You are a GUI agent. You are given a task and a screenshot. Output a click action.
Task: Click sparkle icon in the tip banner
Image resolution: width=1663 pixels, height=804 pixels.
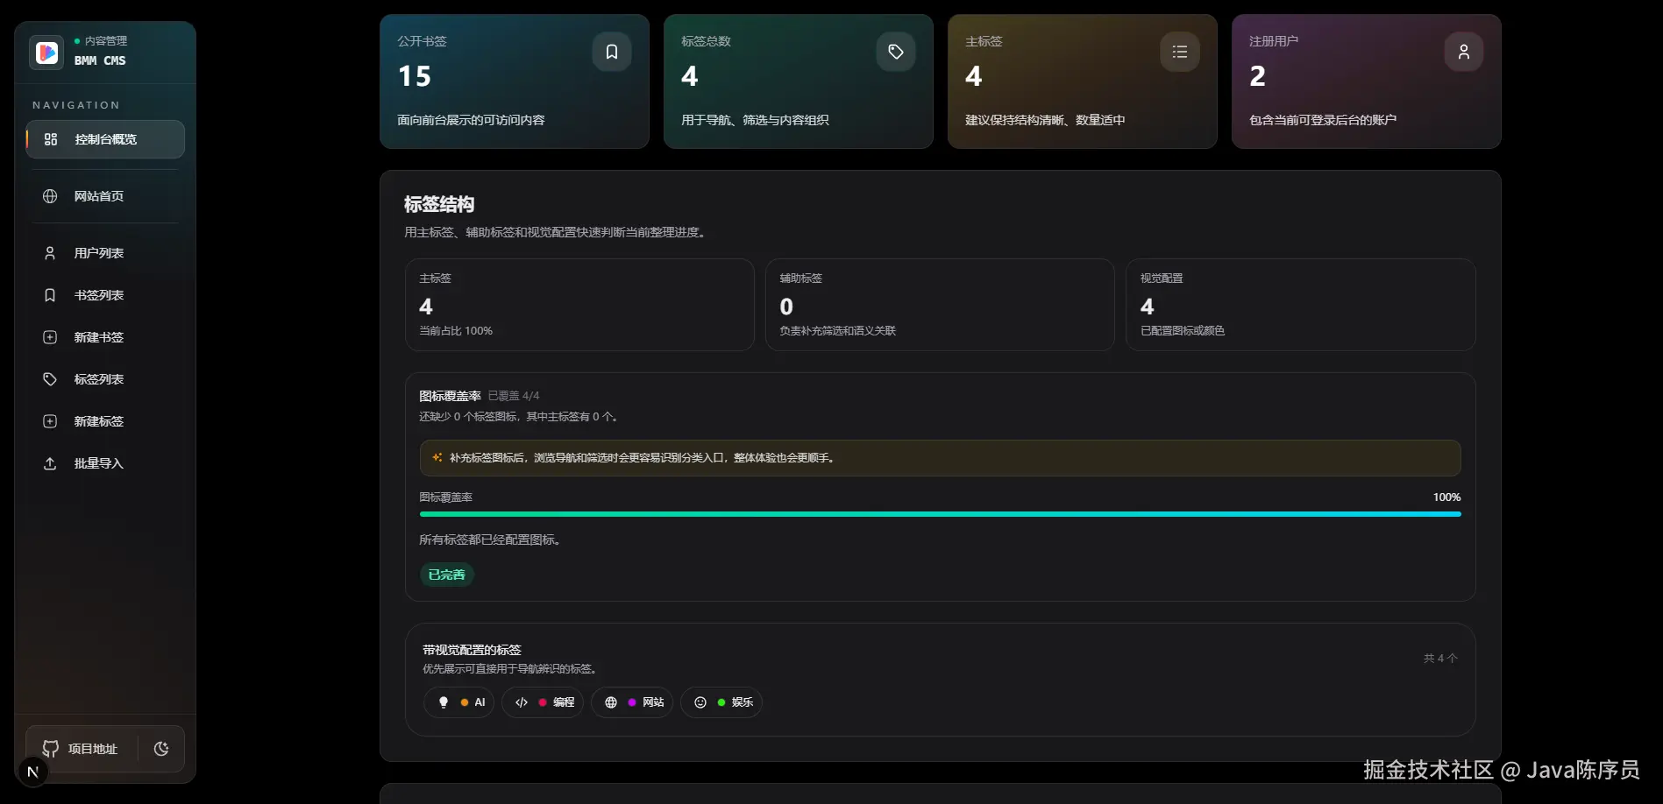pos(437,457)
